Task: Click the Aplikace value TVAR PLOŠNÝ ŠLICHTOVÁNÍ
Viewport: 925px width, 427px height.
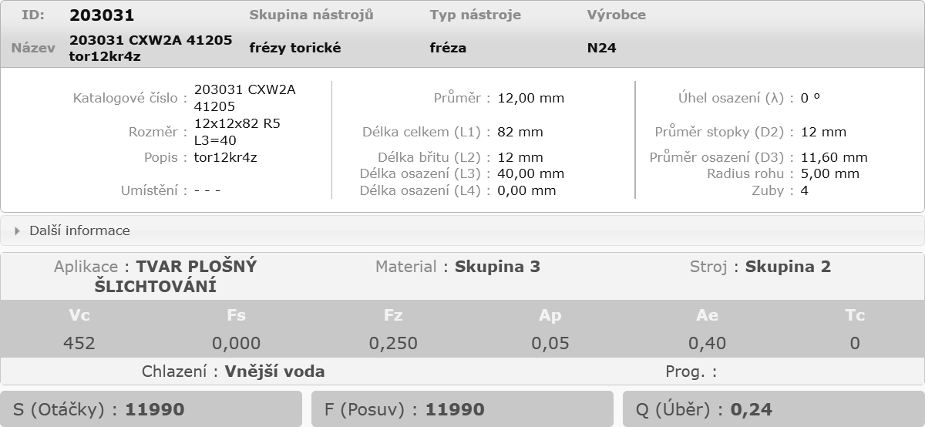Action: click(x=176, y=277)
